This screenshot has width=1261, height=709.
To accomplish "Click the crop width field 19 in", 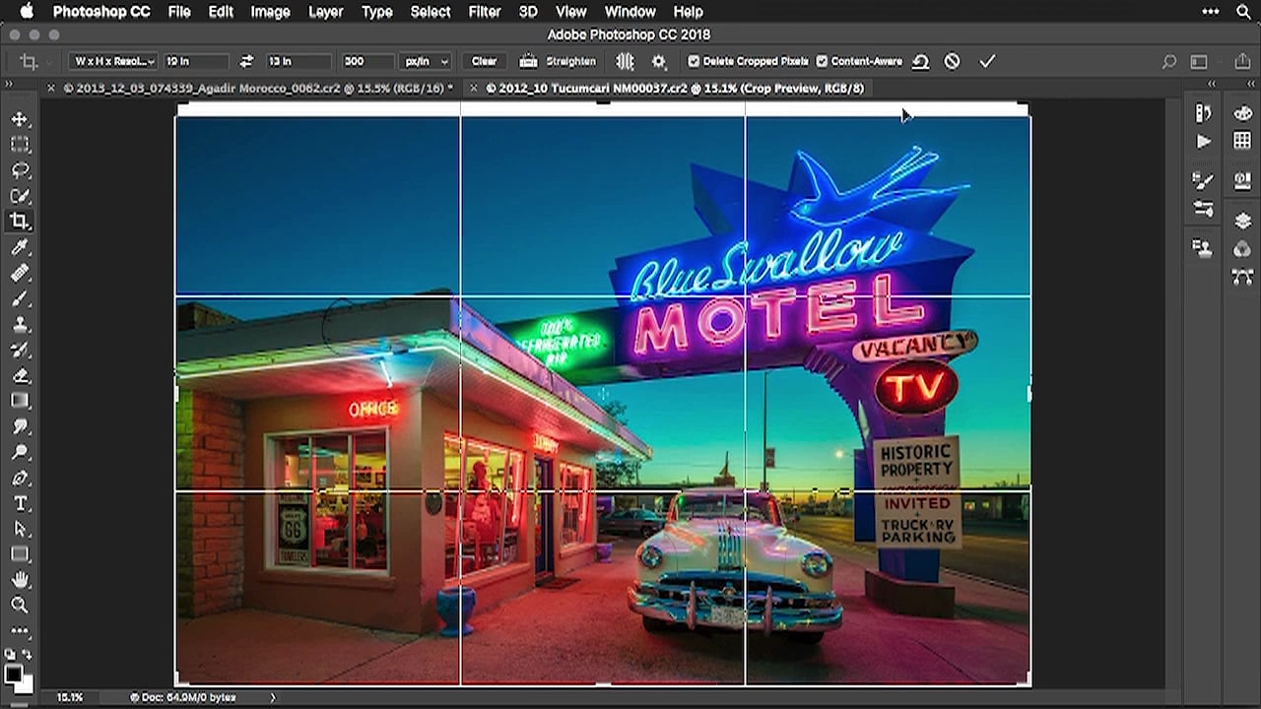I will click(x=196, y=61).
